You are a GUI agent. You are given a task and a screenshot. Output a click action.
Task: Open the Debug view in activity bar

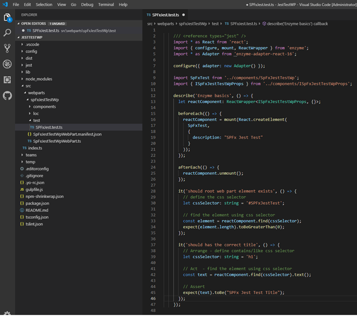point(7,64)
